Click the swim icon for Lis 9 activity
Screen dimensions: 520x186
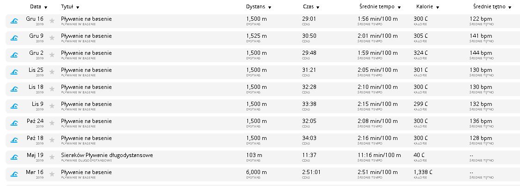point(14,106)
